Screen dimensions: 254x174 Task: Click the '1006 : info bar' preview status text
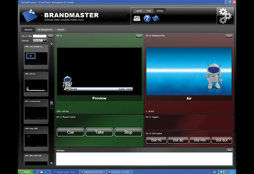63,111
